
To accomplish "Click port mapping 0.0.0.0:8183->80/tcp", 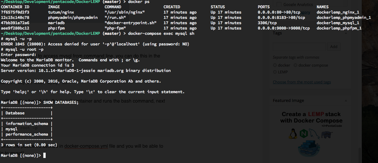I will pos(281,18).
